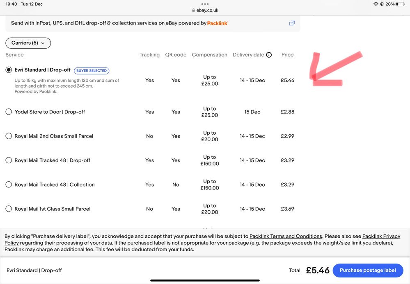The width and height of the screenshot is (410, 284).
Task: Click the BUYER SELECTED badge
Action: point(92,70)
